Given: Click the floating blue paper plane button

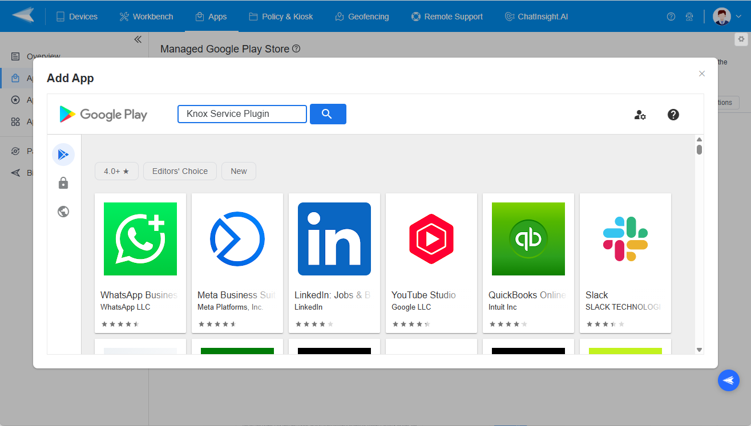Looking at the screenshot, I should point(728,380).
